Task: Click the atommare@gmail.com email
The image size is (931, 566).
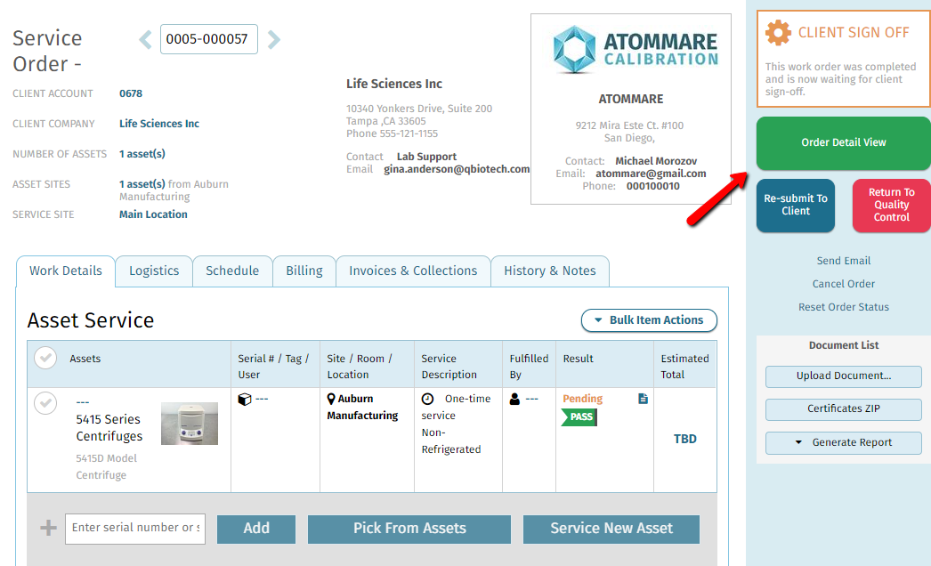Action: click(x=651, y=174)
